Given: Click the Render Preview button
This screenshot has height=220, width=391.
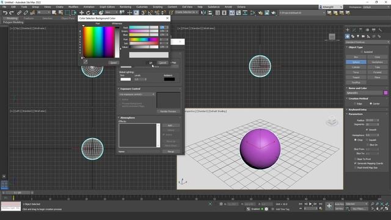Looking at the screenshot, I should click(x=168, y=111).
